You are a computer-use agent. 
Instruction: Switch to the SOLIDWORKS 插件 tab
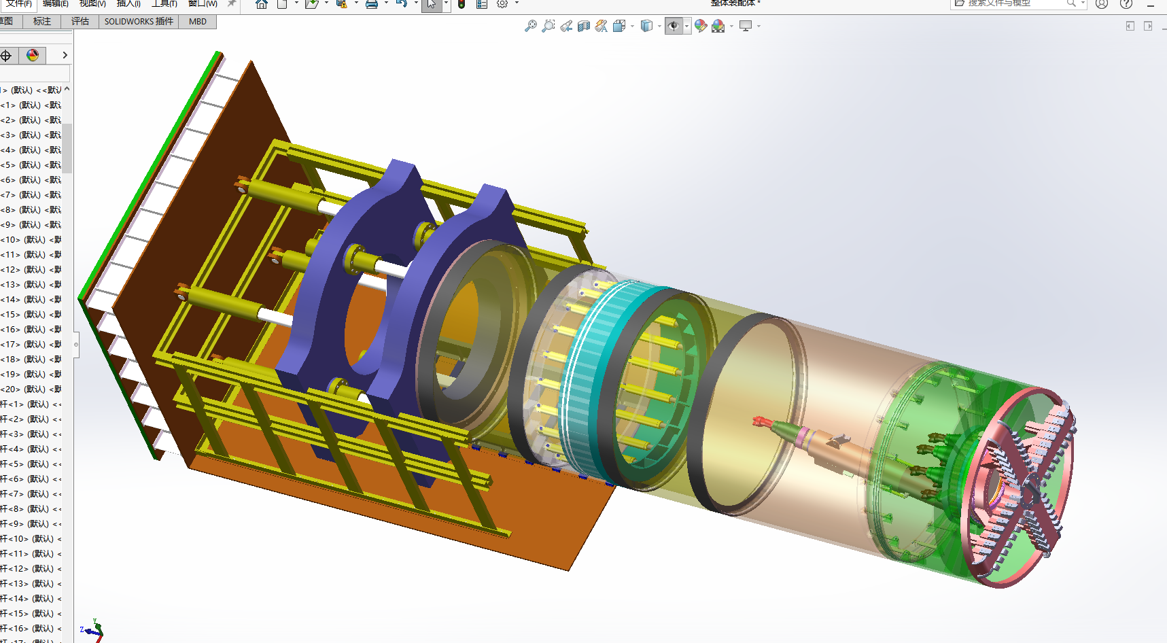pos(139,22)
